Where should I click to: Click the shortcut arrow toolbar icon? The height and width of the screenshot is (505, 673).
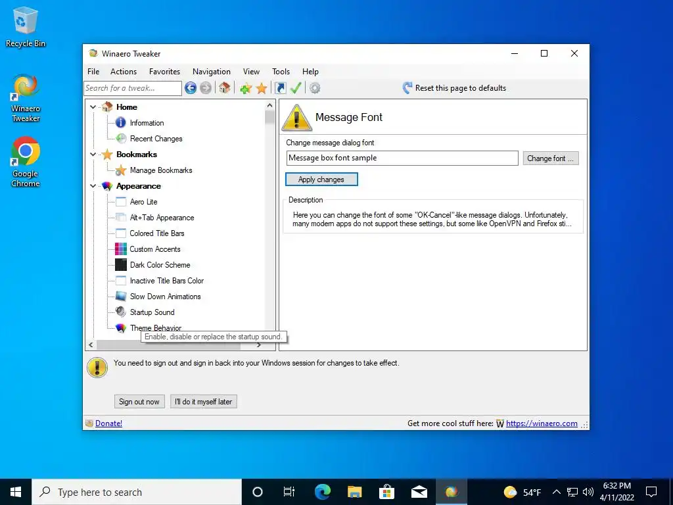coord(280,88)
